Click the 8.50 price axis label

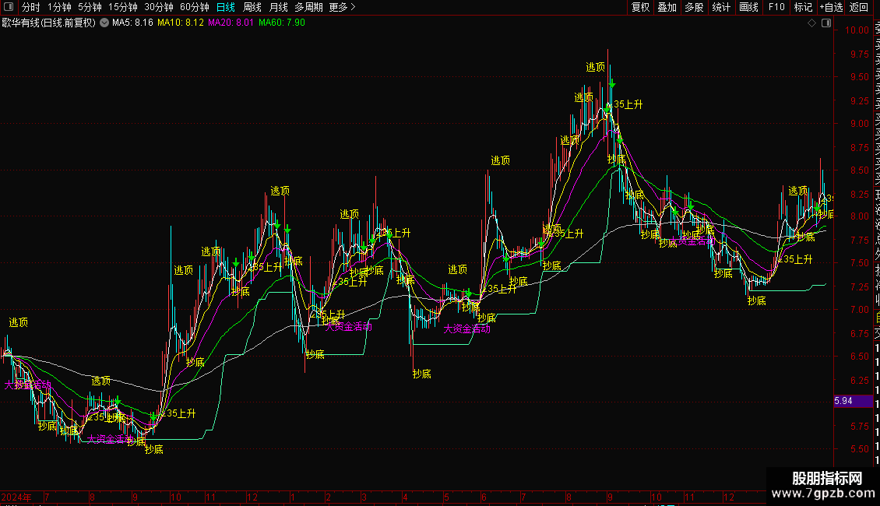tap(860, 170)
